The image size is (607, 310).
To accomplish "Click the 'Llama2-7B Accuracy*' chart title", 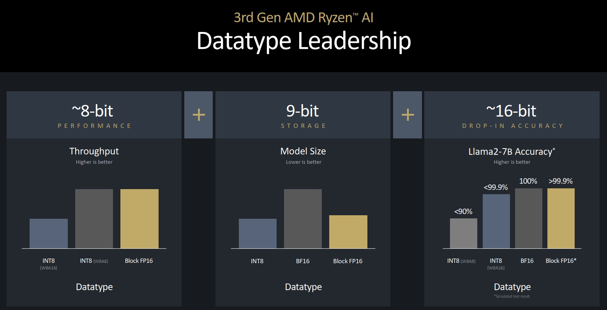I will tap(512, 152).
